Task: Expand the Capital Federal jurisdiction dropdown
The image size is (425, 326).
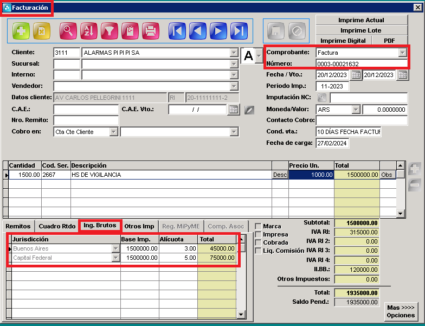Action: coord(116,258)
